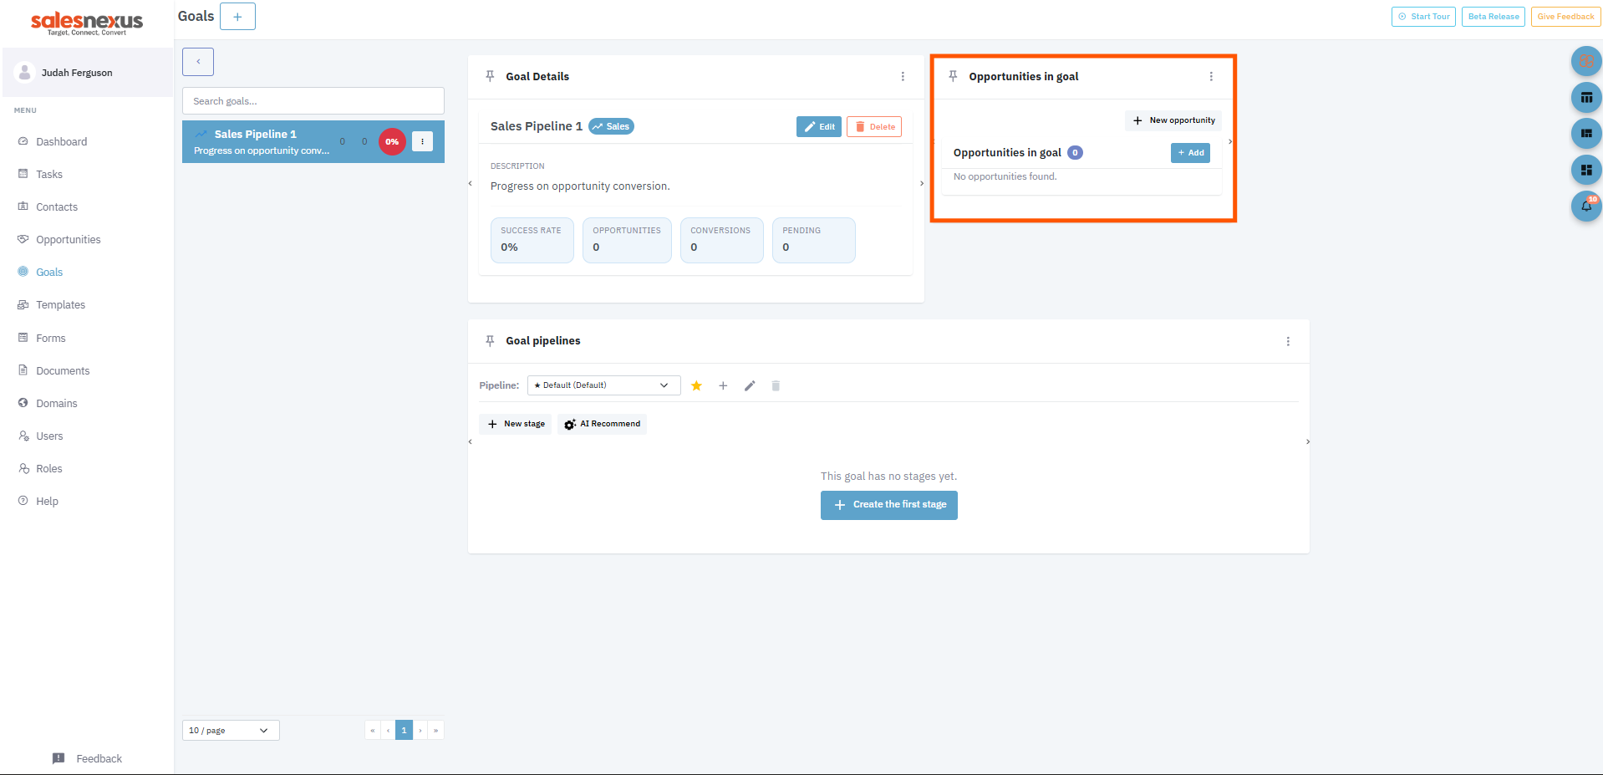The width and height of the screenshot is (1603, 775).
Task: Edit pipeline using pencil icon
Action: pos(750,385)
